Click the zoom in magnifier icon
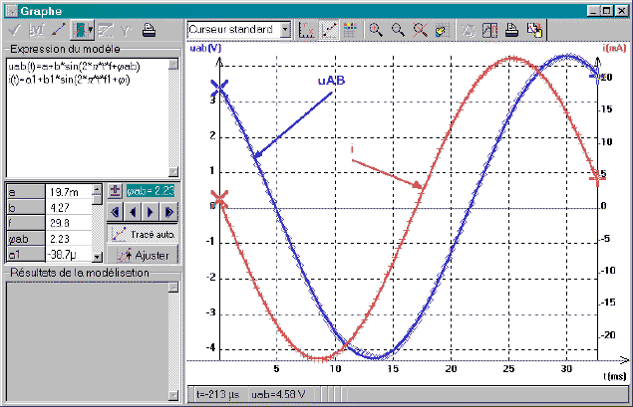This screenshot has height=407, width=633. 376,30
